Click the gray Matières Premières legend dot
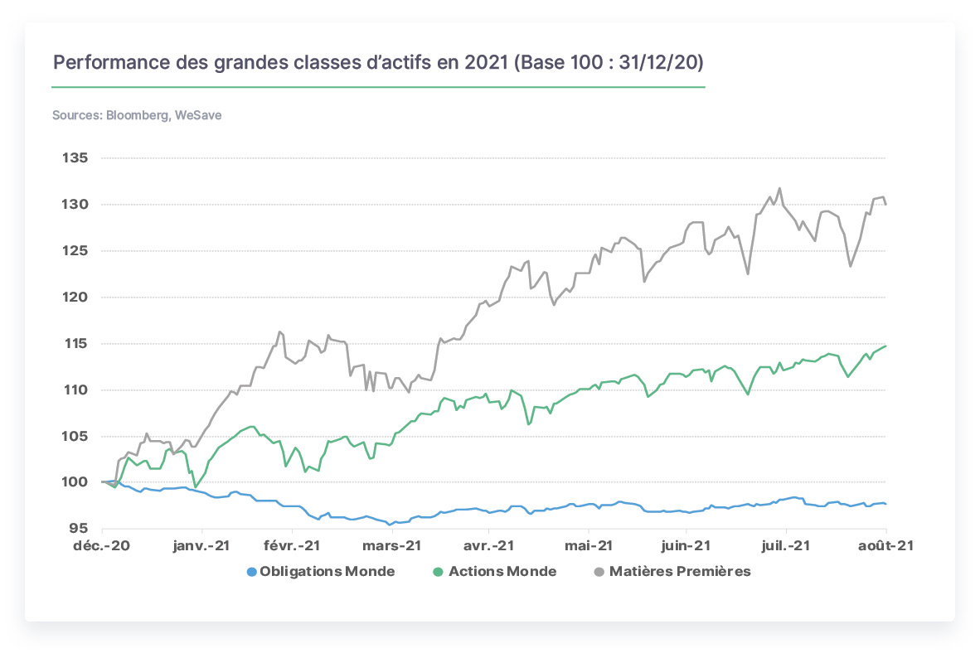Screen dimensions: 980x658 [599, 572]
